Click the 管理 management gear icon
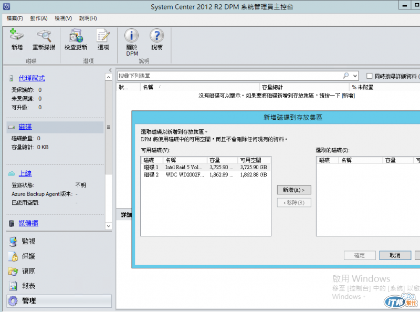This screenshot has width=420, height=312. click(13, 301)
